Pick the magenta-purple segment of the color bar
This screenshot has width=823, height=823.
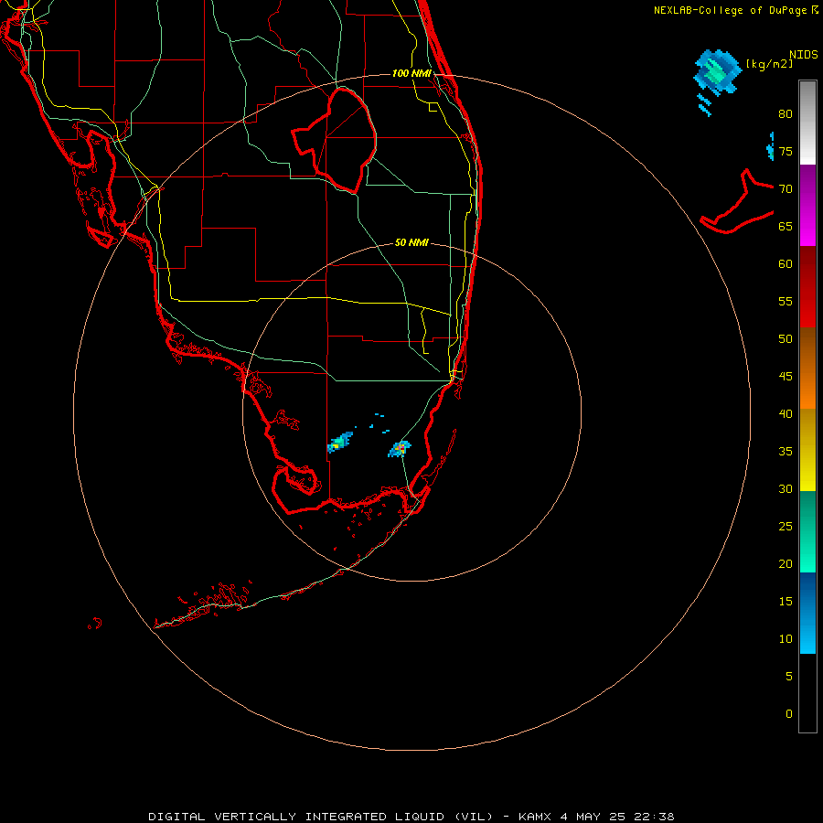pyautogui.click(x=807, y=205)
